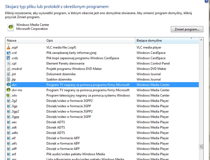Click 'Projekt programu Windows DVD Maker' description
This screenshot has height=160, width=210.
pyautogui.click(x=74, y=69)
